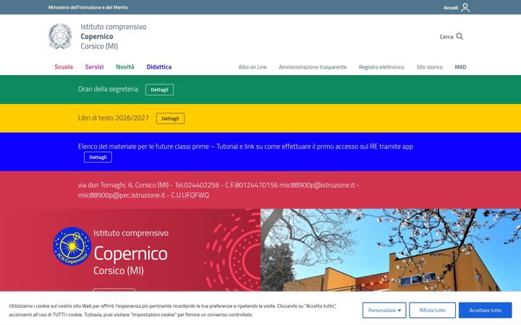Click the Libri di testo 2026/2027 text
This screenshot has height=325, width=521.
[114, 118]
